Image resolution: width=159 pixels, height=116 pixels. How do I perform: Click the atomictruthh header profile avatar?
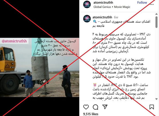87,4
